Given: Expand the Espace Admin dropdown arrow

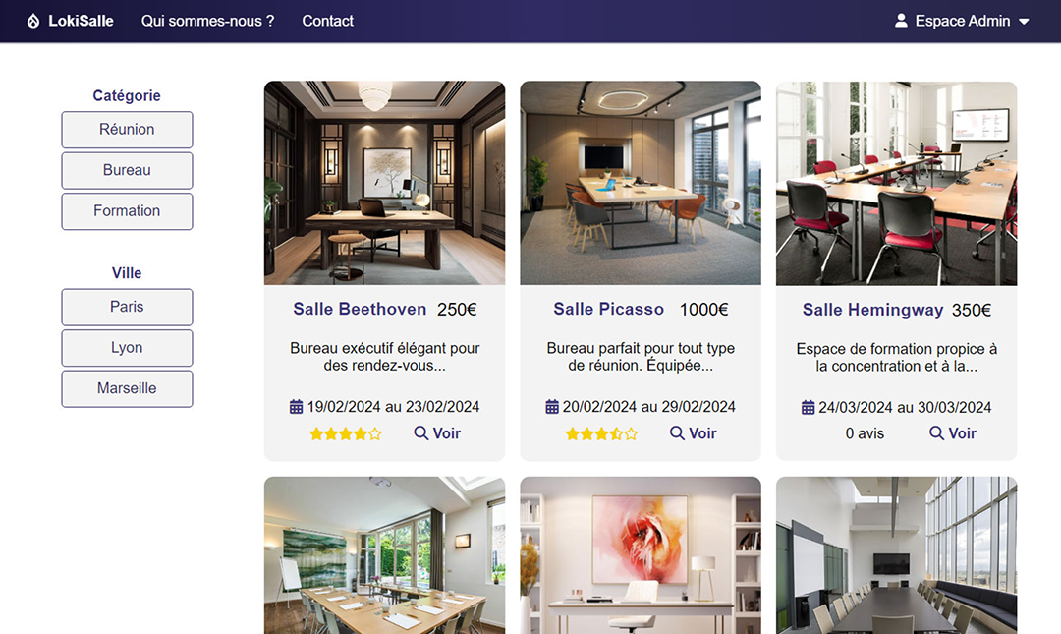Looking at the screenshot, I should [1024, 22].
